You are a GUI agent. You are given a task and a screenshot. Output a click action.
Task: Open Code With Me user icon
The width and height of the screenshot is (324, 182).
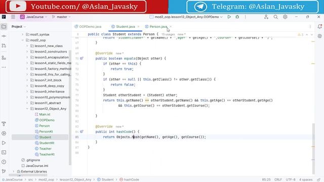(x=266, y=17)
